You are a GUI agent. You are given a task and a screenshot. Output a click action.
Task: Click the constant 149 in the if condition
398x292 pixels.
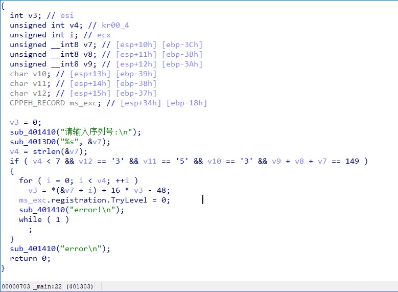coord(353,161)
